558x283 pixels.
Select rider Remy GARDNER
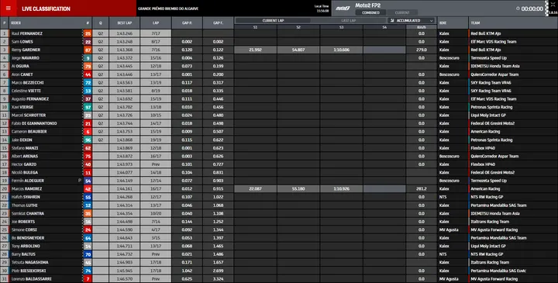pos(26,50)
